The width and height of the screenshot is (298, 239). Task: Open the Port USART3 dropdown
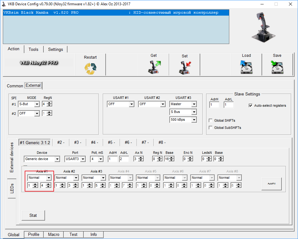click(75, 159)
